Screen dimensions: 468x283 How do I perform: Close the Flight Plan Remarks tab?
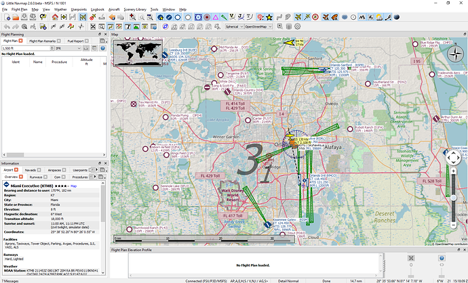point(59,41)
